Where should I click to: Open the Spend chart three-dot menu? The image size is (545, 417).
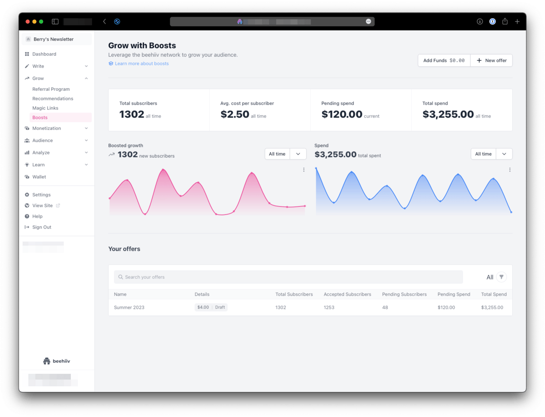click(510, 170)
